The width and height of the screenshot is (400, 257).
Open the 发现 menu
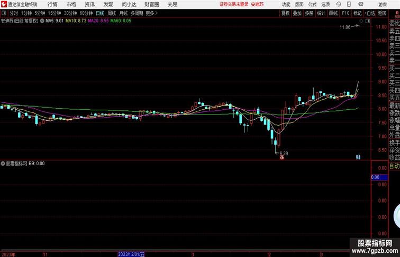coord(108,4)
